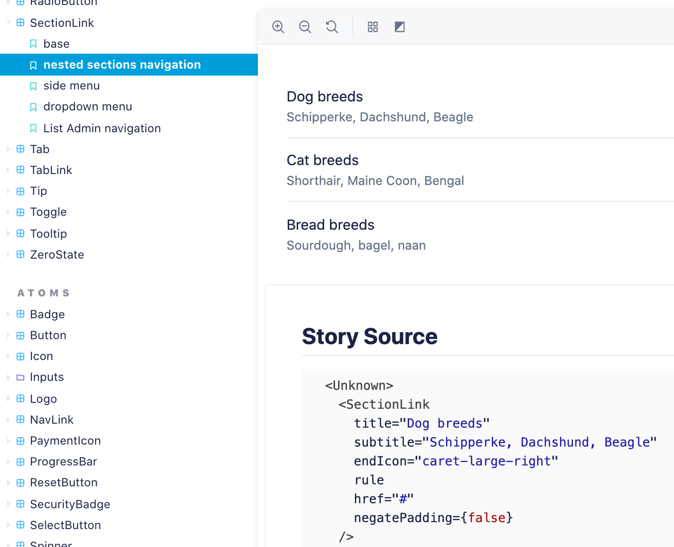Collapse the SectionLink tree arrow
This screenshot has height=547, width=674.
coord(8,23)
